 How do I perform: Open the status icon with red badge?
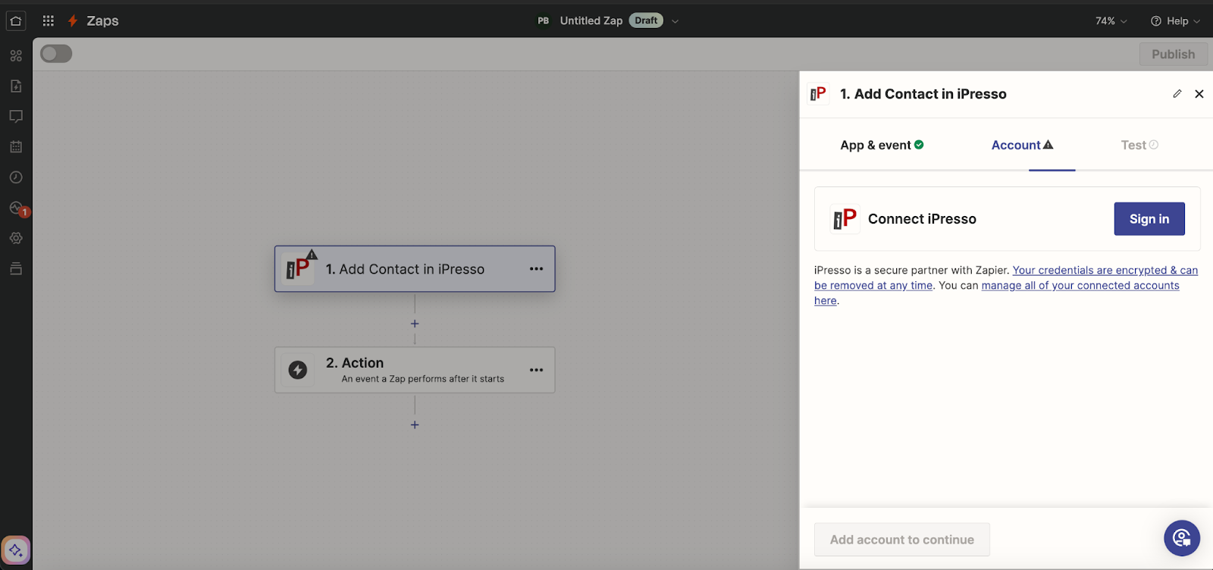point(18,208)
